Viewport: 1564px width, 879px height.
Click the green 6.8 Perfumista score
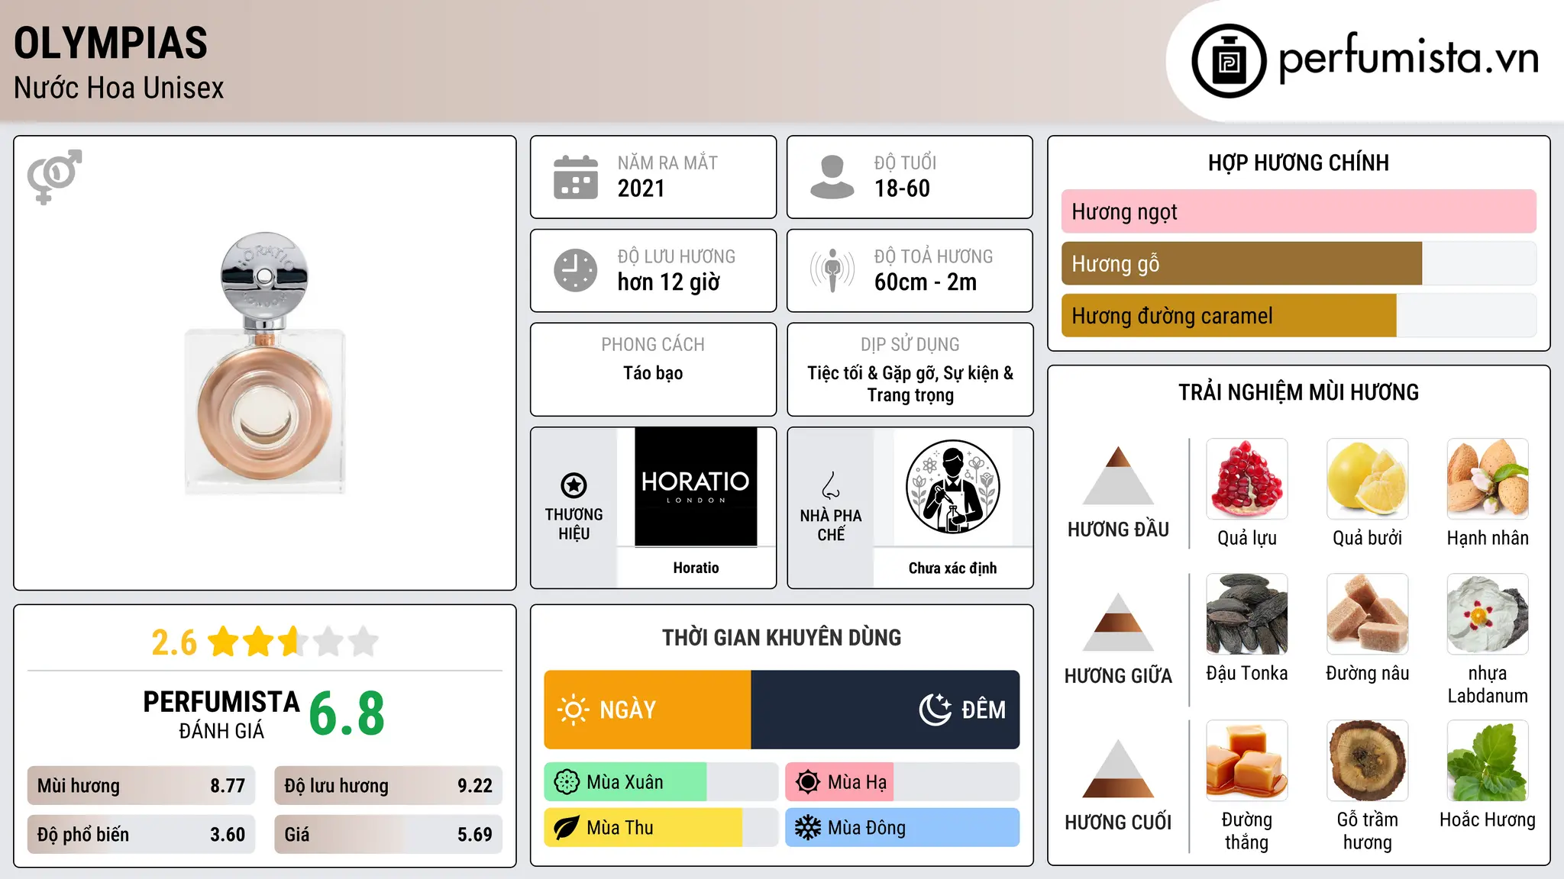pos(347,713)
